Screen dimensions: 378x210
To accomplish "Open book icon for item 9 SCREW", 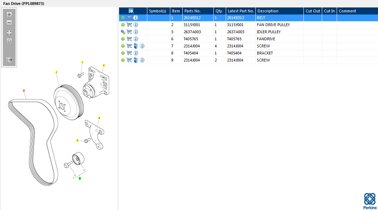I will (136, 60).
